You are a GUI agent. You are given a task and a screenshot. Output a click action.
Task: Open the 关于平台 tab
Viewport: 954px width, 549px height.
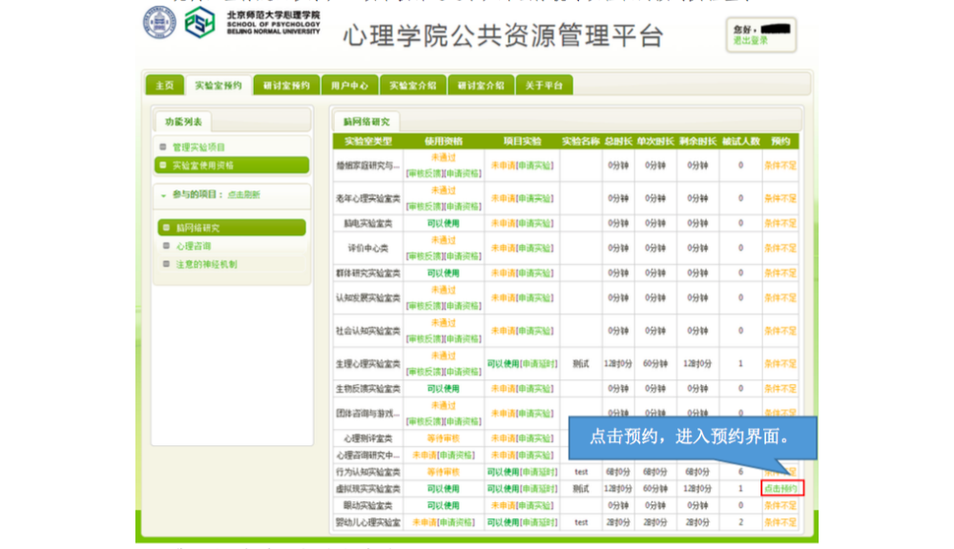pyautogui.click(x=544, y=85)
